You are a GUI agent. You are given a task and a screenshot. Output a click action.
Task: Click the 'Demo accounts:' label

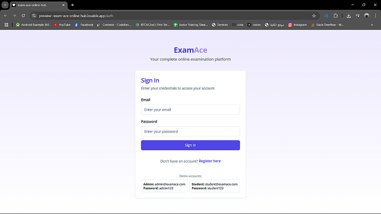pos(190,176)
